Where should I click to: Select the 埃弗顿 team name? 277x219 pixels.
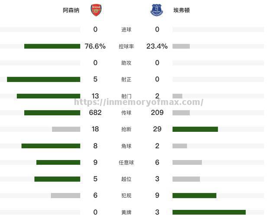[x=181, y=10]
